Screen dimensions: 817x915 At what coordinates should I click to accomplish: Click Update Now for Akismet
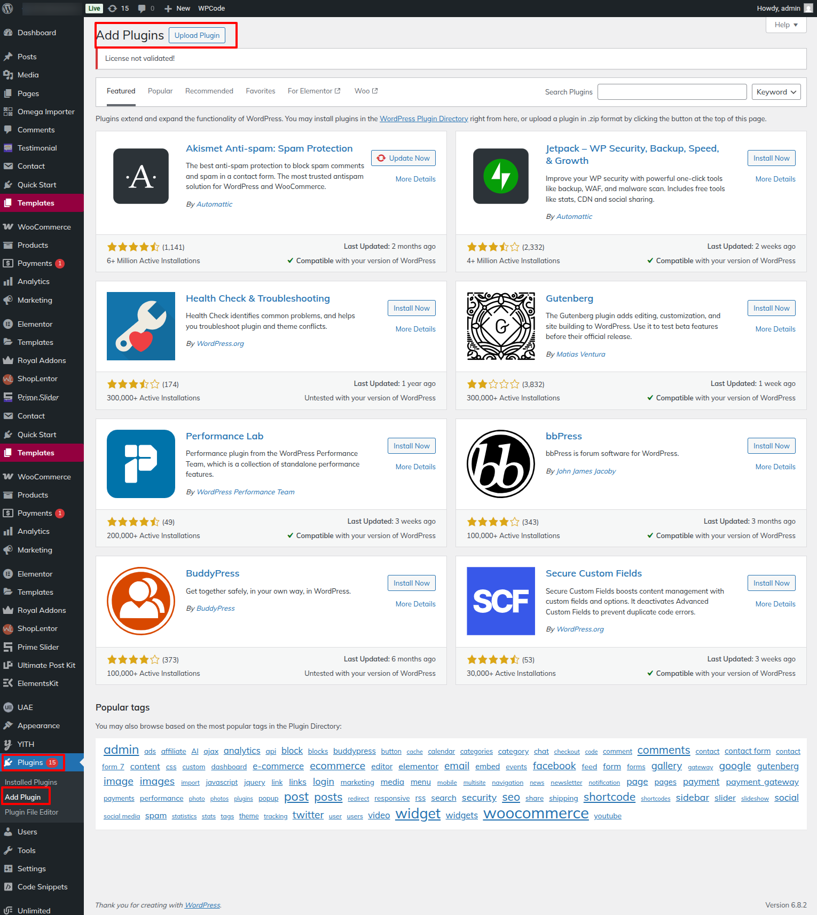[x=403, y=158]
